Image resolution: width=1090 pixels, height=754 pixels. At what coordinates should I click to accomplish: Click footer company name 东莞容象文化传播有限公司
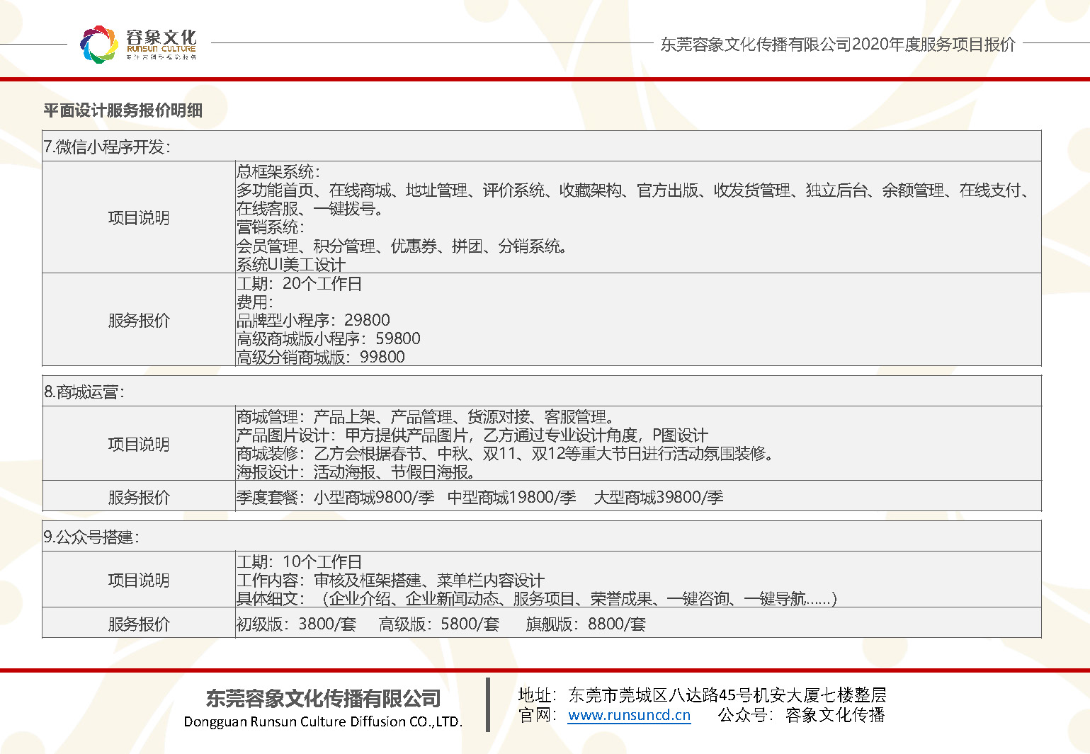coord(323,698)
